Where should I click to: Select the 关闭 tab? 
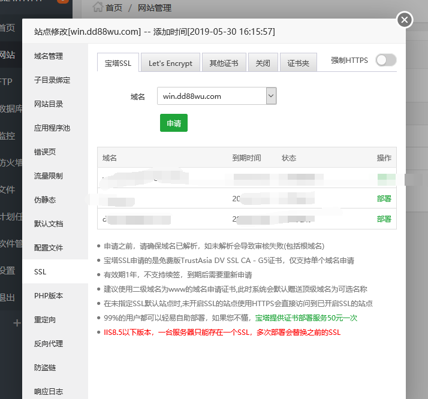pyautogui.click(x=263, y=63)
